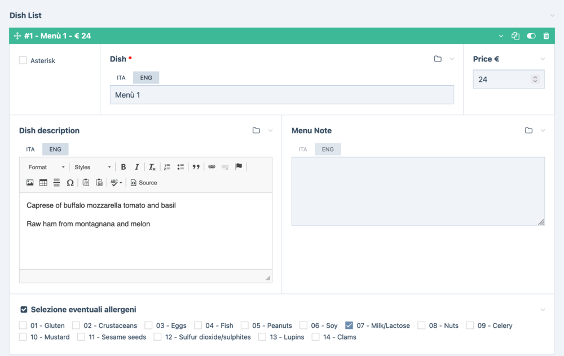
Task: Duplicate the Menù 1 dish row
Action: click(515, 36)
